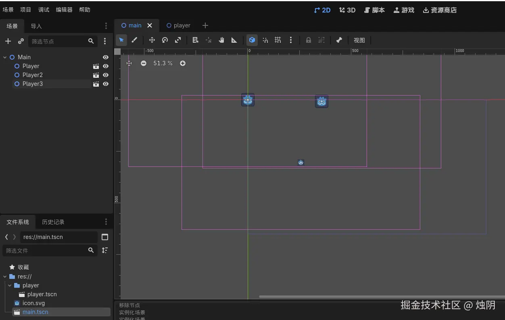Collapse the res:// folder
The width and height of the screenshot is (505, 320).
click(x=5, y=276)
